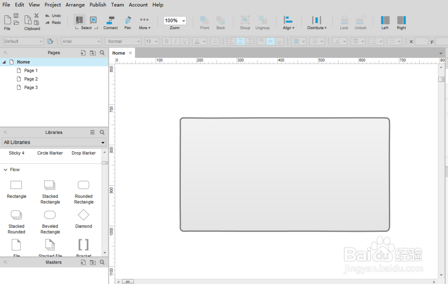Viewport: 448px width, 284px height.
Task: Open the Default style dropdown
Action: coord(23,41)
